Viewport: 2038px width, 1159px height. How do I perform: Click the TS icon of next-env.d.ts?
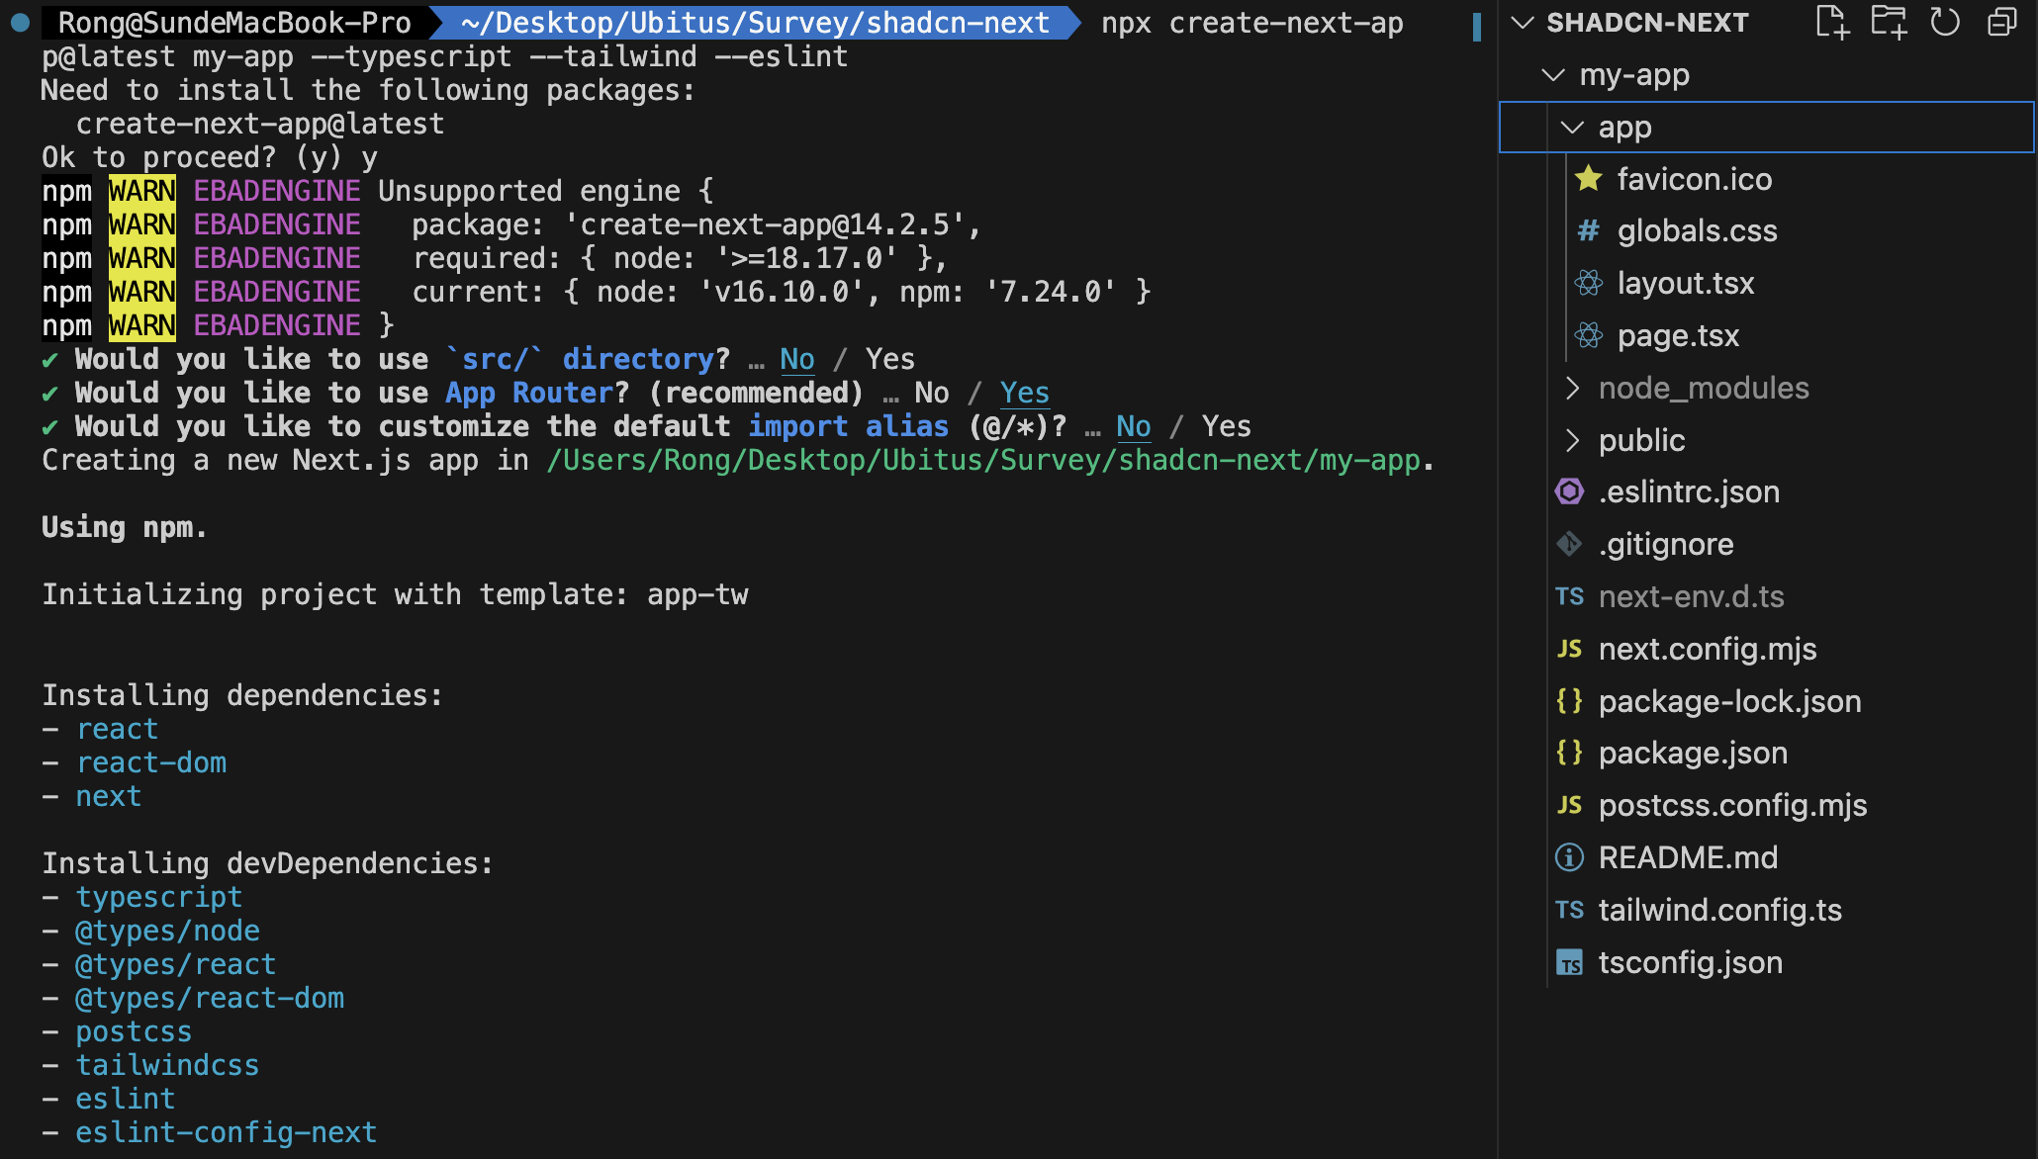click(1570, 596)
